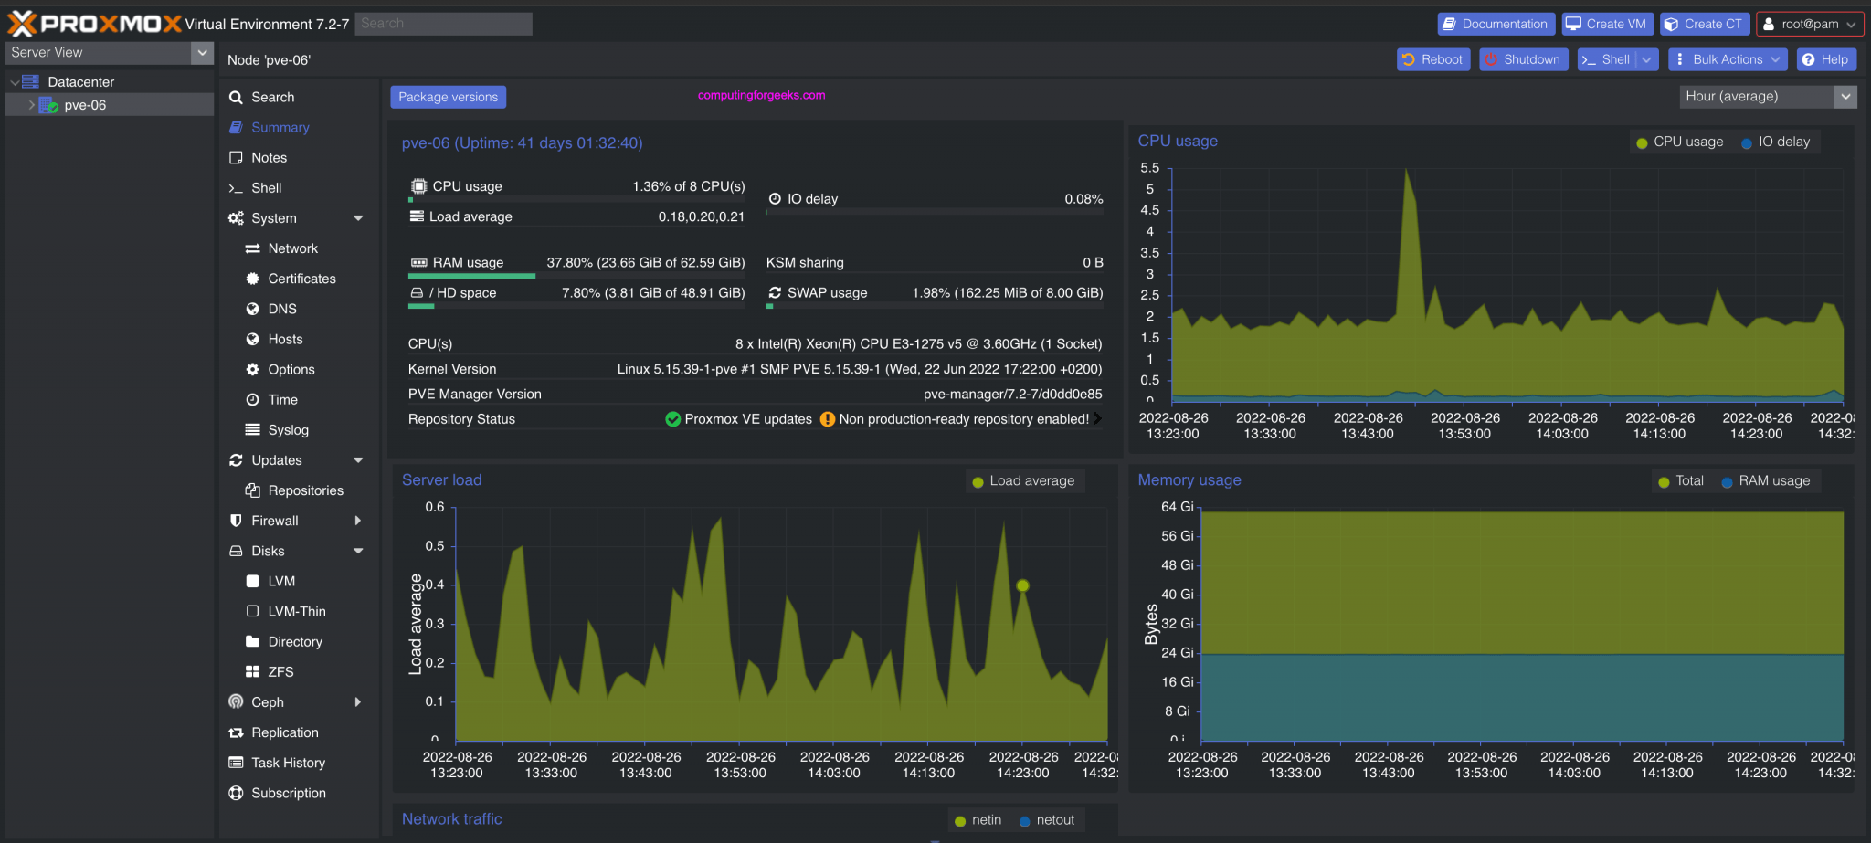Screen dimensions: 1871x843
Task: Select the Notes section in the sidebar
Action: click(x=269, y=157)
